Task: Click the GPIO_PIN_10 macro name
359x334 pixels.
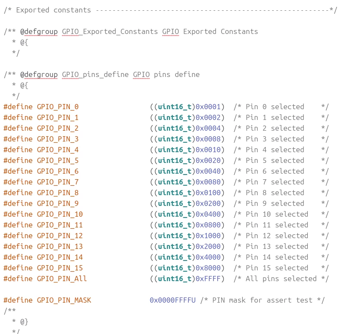Action: (60, 214)
